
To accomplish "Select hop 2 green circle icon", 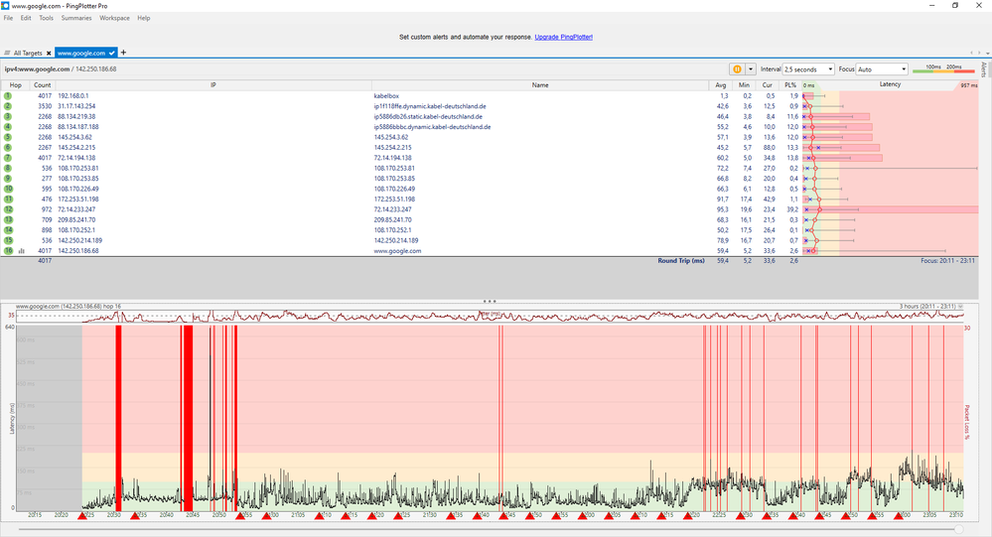I will point(8,106).
